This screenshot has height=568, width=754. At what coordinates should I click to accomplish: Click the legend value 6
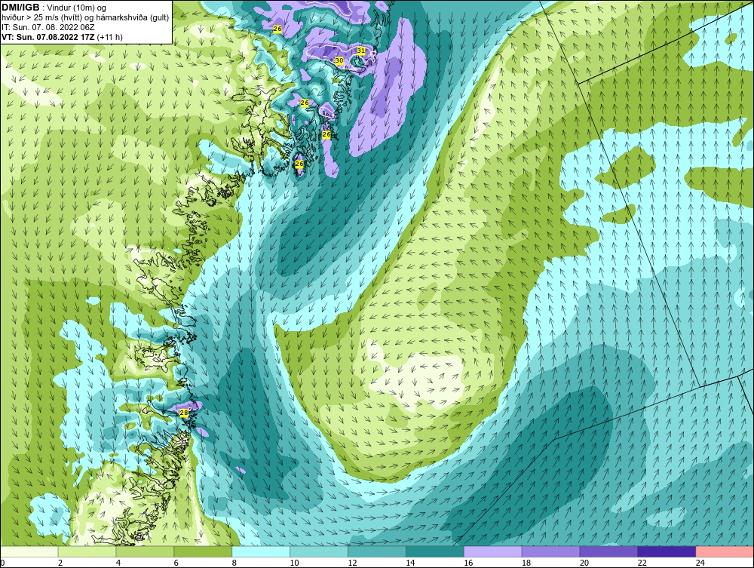coord(176,563)
